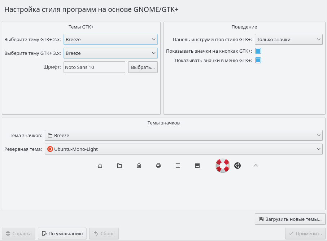Open the GTK+ 3.x theme dropdown

tap(110, 53)
